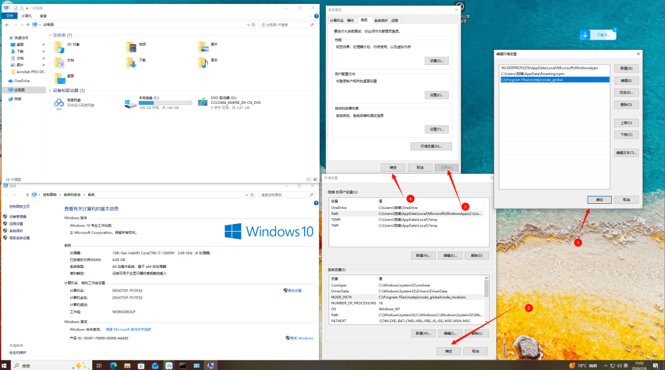
Task: Click 设置(S)... under 性能
Action: tap(436, 61)
